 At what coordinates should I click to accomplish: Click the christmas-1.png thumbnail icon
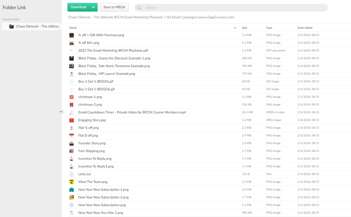click(72, 97)
